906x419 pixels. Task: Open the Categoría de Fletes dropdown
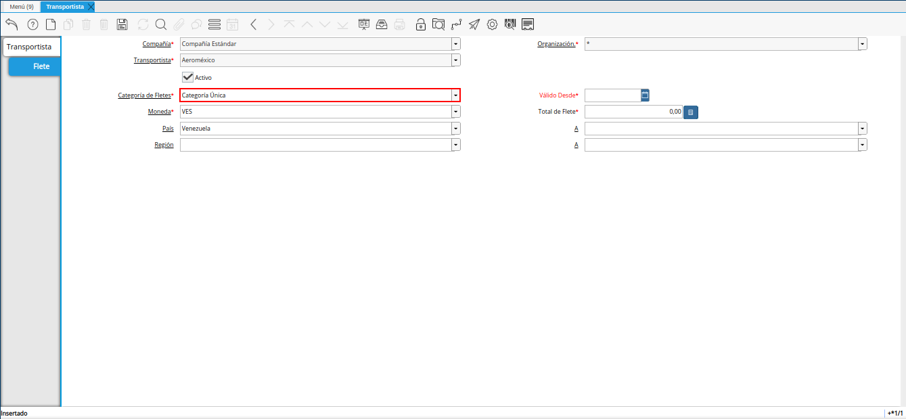click(x=456, y=95)
